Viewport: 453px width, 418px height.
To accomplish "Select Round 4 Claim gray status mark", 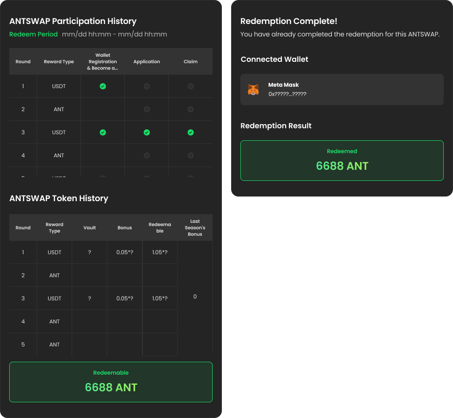I will (x=190, y=155).
